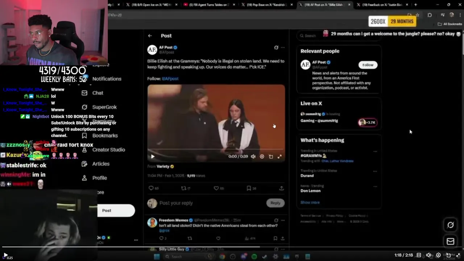Open the @AFpost follow link in tweet

[x=170, y=79]
